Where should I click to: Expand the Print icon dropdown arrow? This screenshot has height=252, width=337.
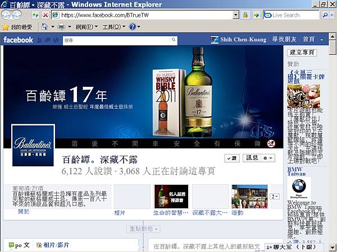pyautogui.click(x=70, y=27)
